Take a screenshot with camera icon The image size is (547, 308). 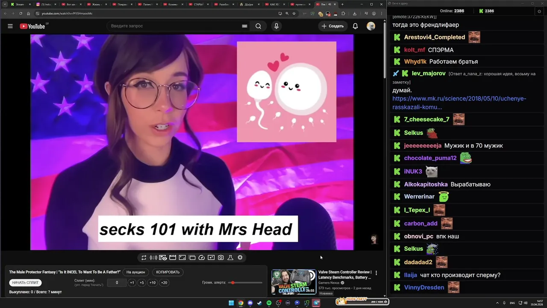221,258
